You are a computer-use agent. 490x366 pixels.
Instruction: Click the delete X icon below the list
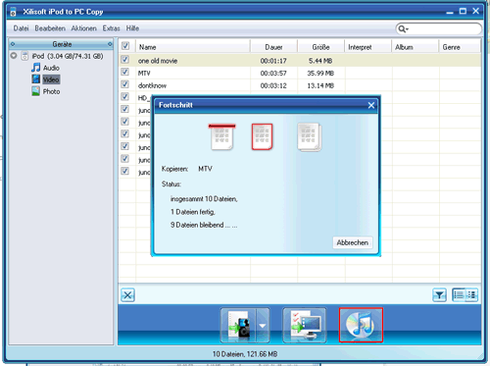coord(127,295)
